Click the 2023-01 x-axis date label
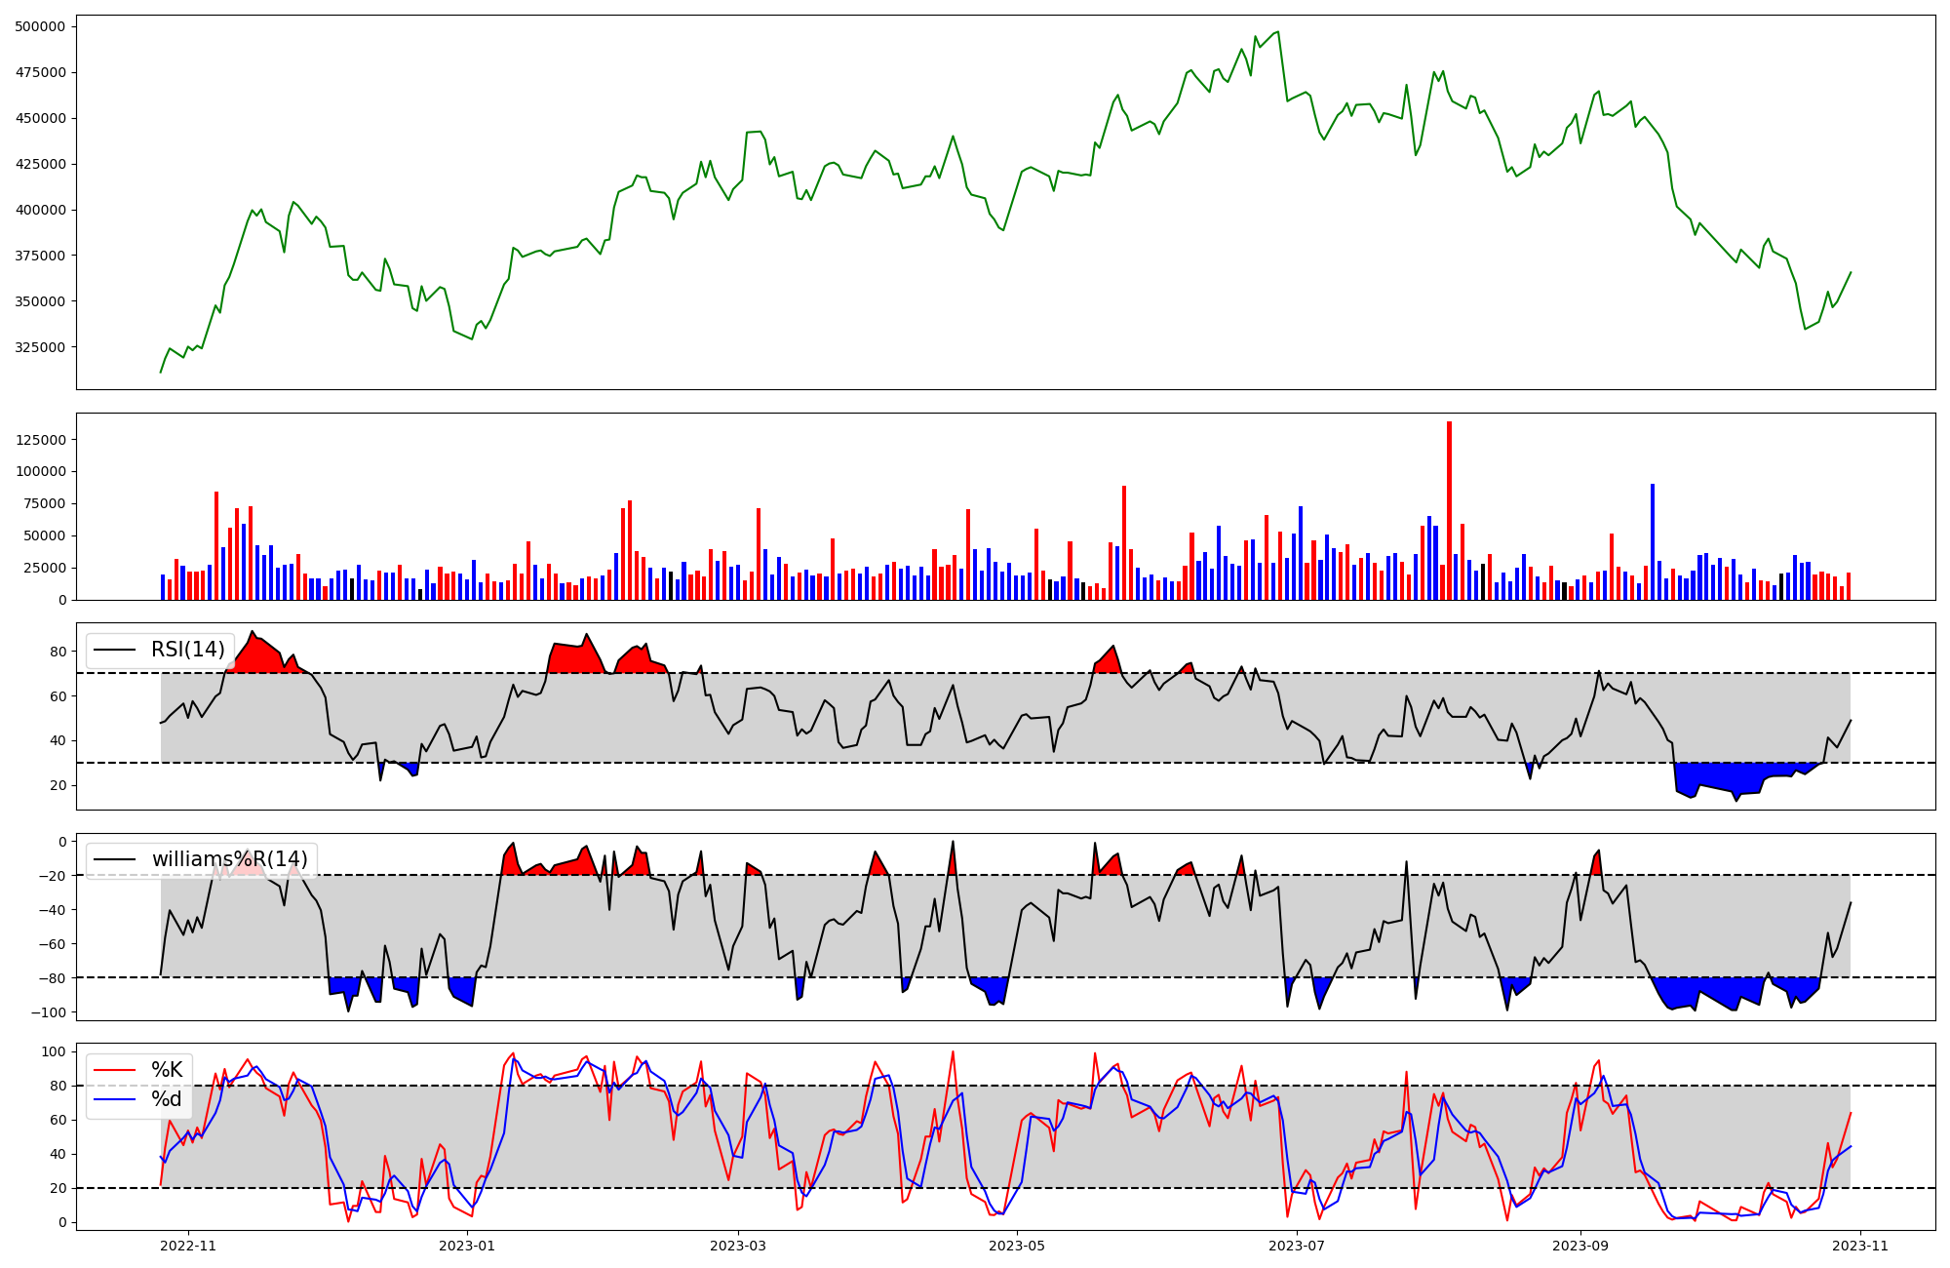 tap(468, 1246)
